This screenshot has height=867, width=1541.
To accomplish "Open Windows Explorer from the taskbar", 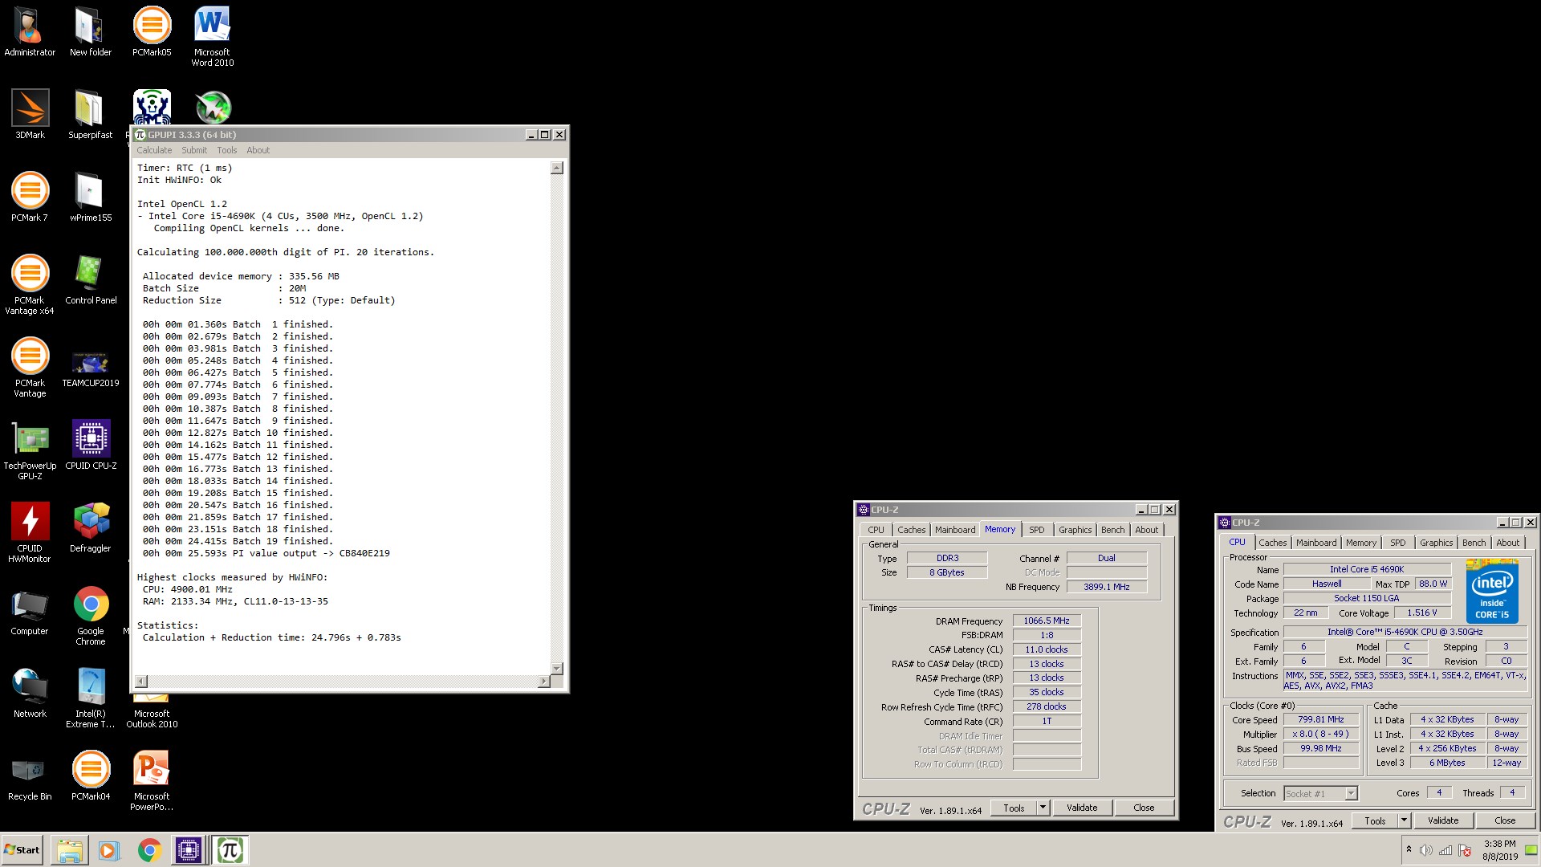I will [x=70, y=850].
